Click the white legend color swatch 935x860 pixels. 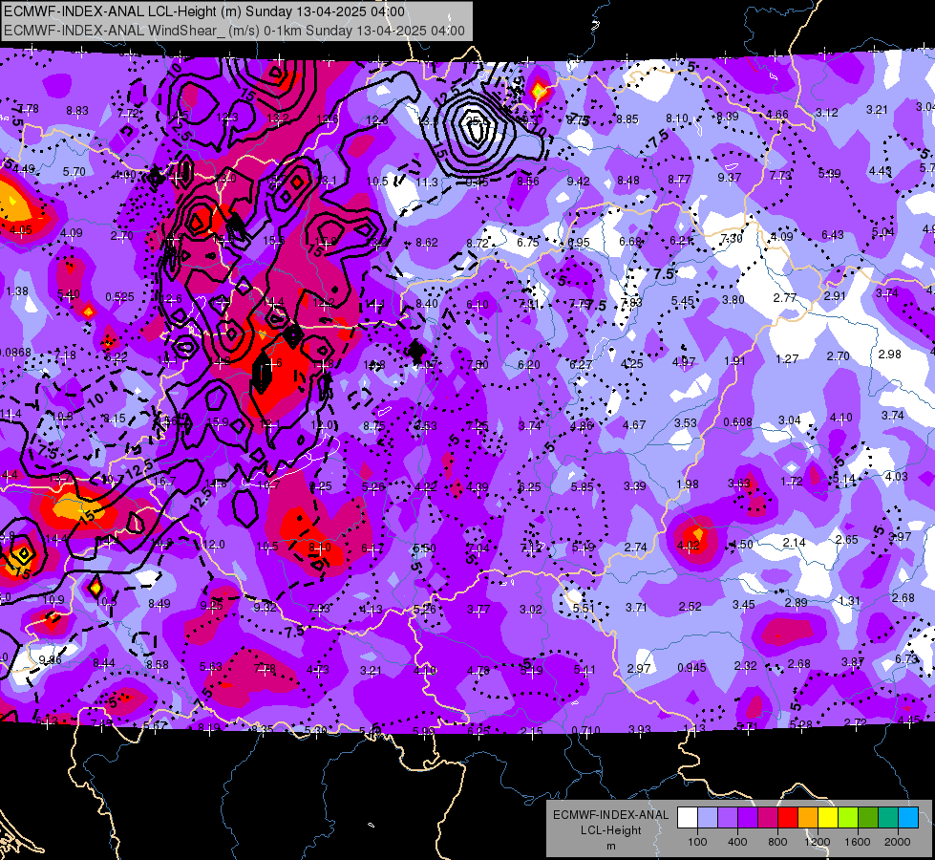click(x=688, y=818)
